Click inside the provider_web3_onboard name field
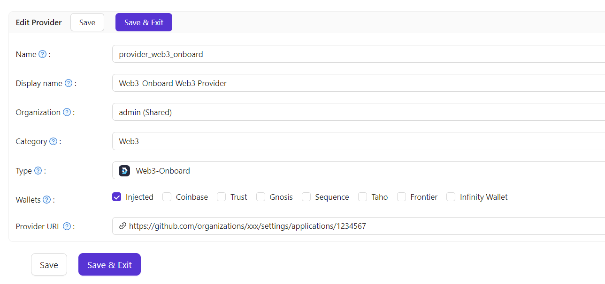 coord(282,54)
